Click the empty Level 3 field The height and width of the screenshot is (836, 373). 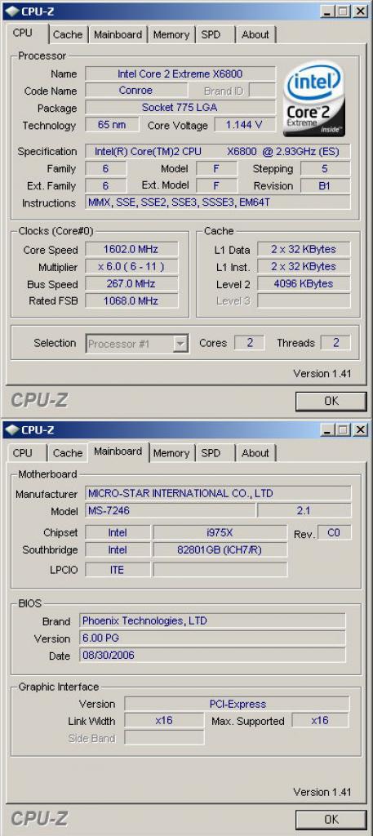304,300
